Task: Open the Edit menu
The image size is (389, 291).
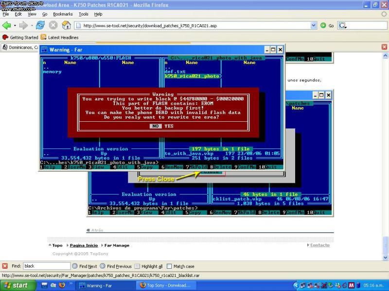Action: click(18, 14)
